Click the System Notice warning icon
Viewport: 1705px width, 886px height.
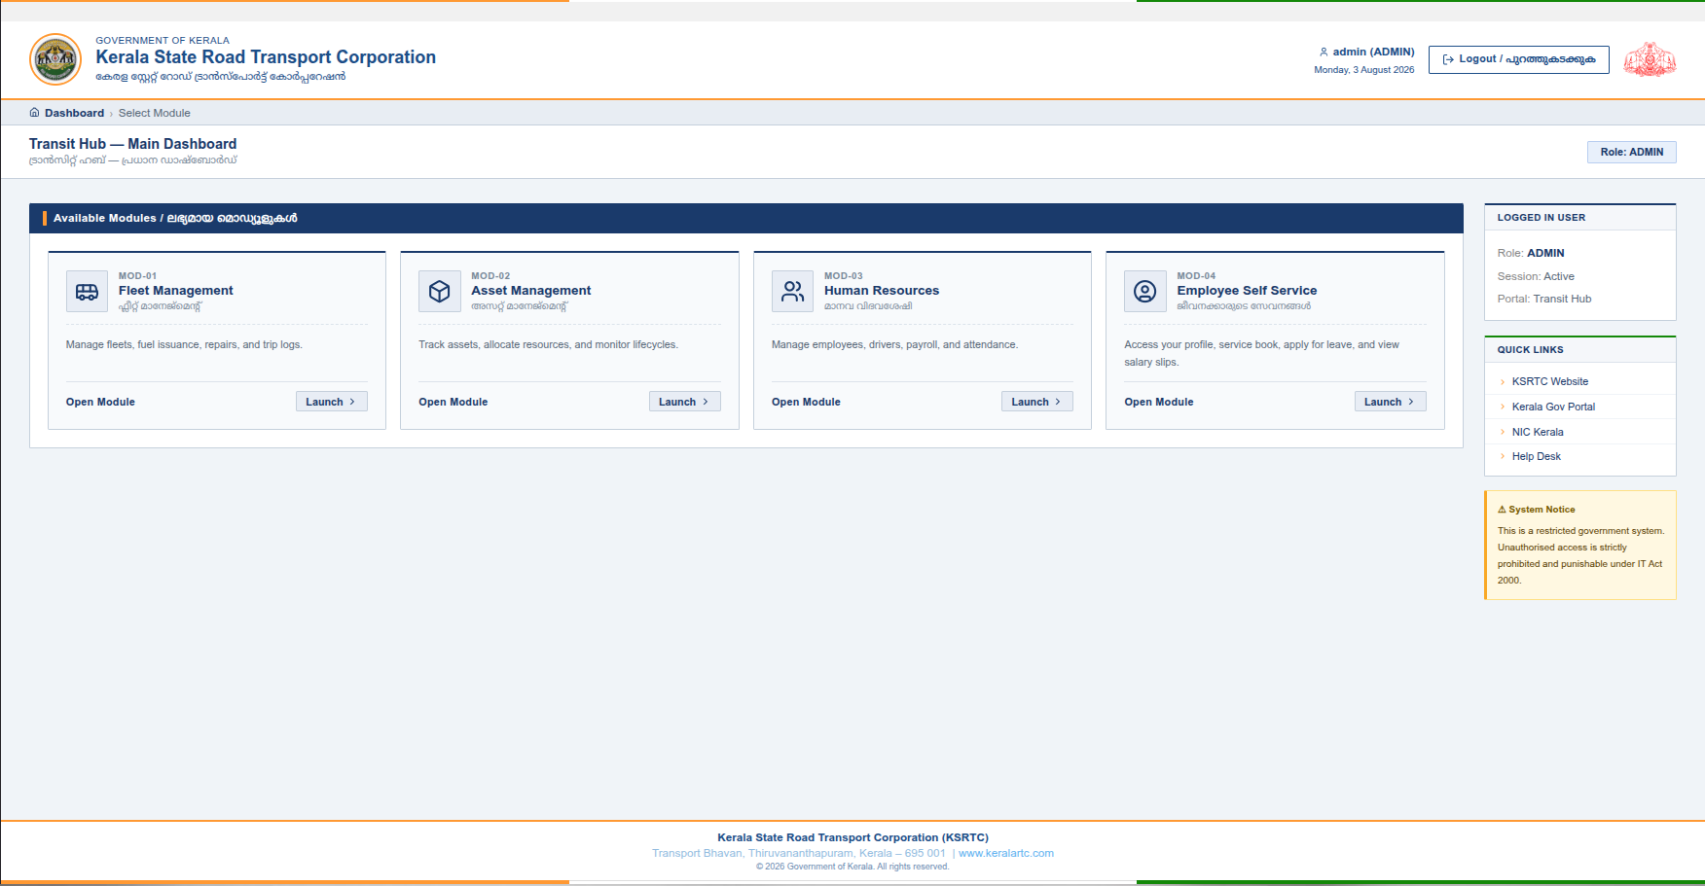tap(1502, 510)
